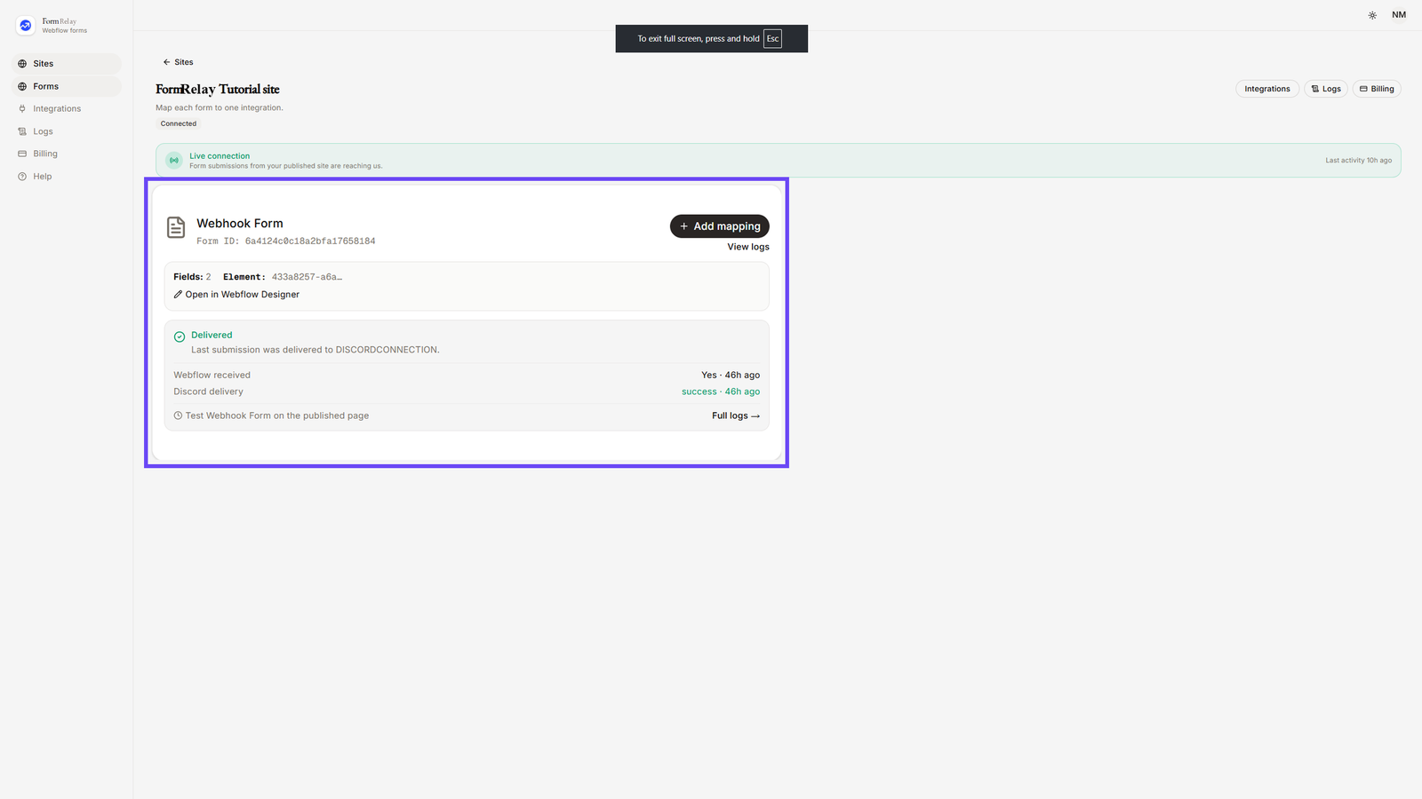Click the Discord delivery label

(208, 392)
